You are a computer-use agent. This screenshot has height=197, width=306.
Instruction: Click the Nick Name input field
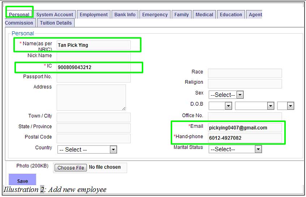pos(93,57)
